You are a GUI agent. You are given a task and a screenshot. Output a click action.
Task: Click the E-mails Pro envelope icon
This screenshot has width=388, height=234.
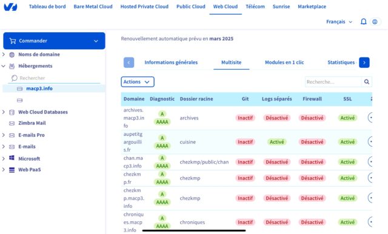(12, 135)
